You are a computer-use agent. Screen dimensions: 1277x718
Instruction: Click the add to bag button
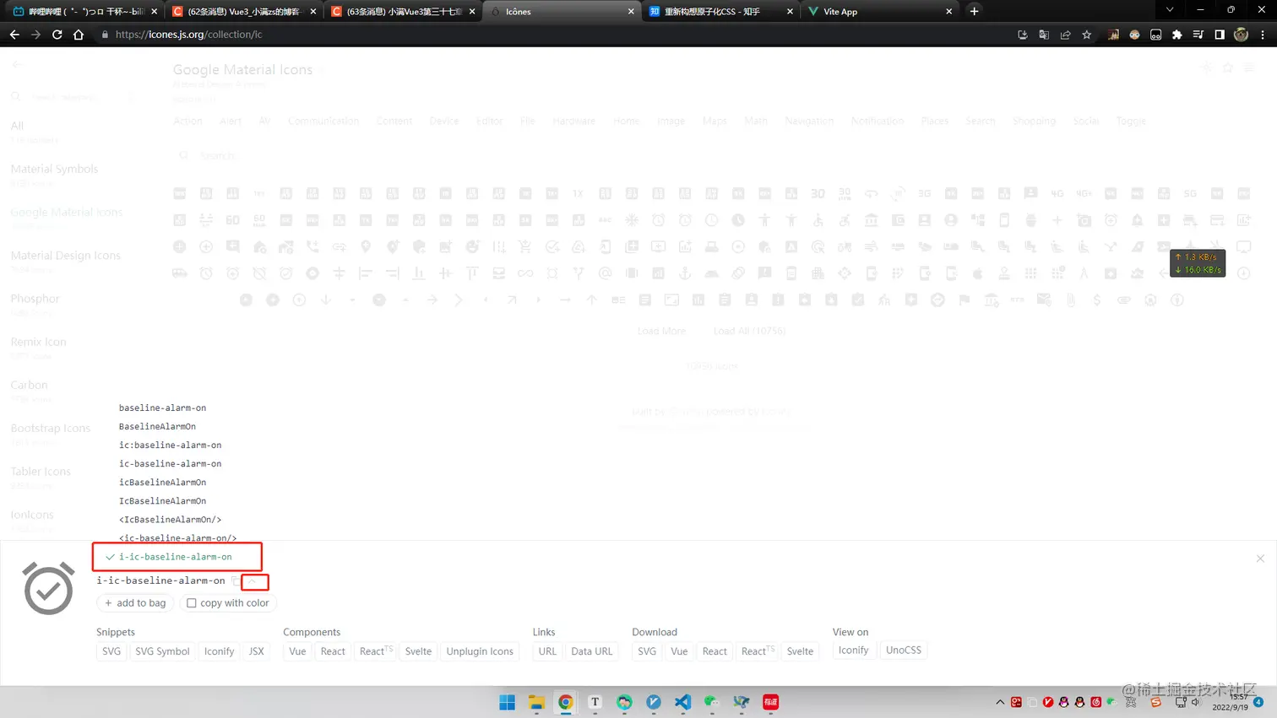click(135, 603)
